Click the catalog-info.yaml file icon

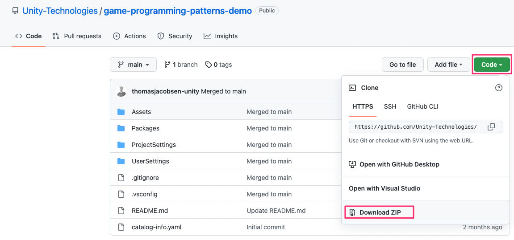121,227
